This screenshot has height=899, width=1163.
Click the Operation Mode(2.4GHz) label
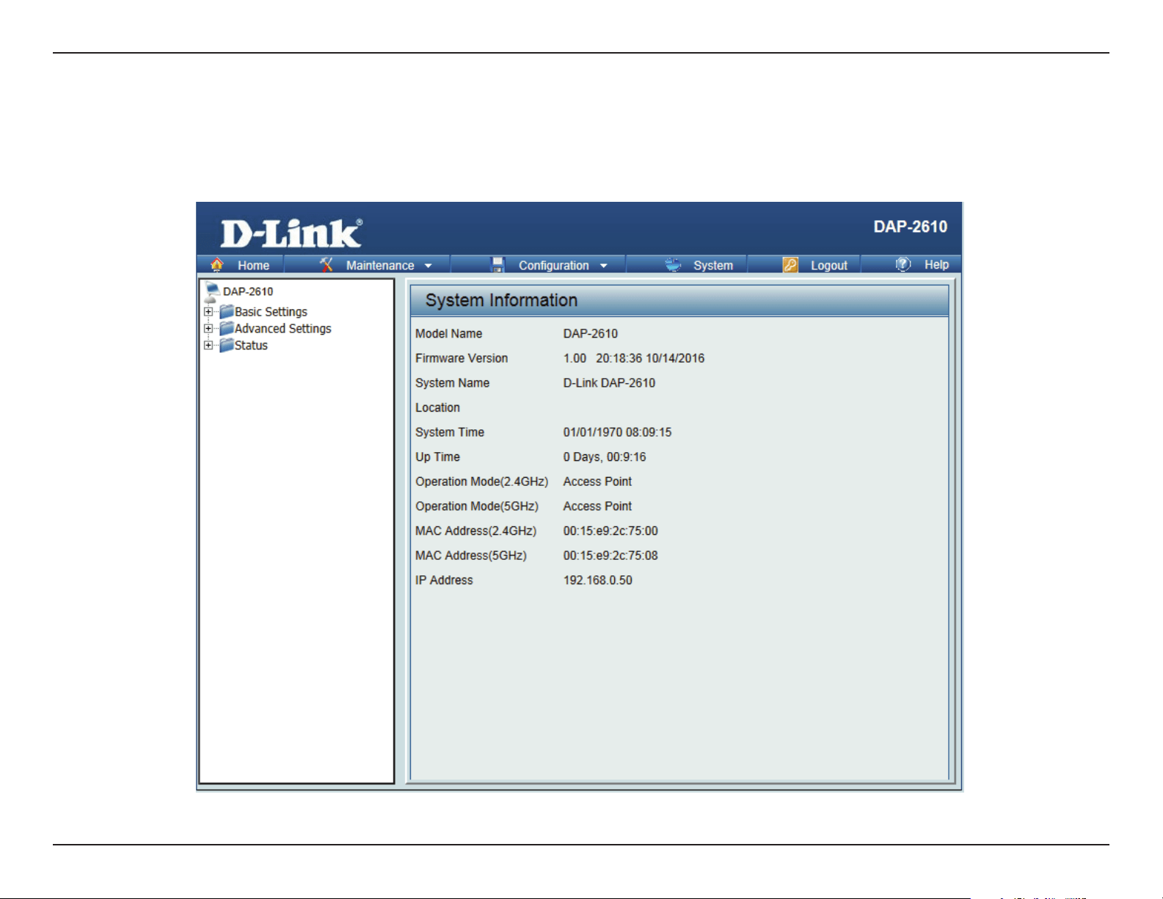click(x=481, y=481)
